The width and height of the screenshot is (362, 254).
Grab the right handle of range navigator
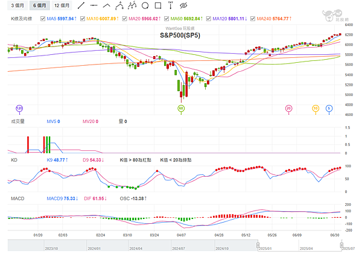[341, 245]
